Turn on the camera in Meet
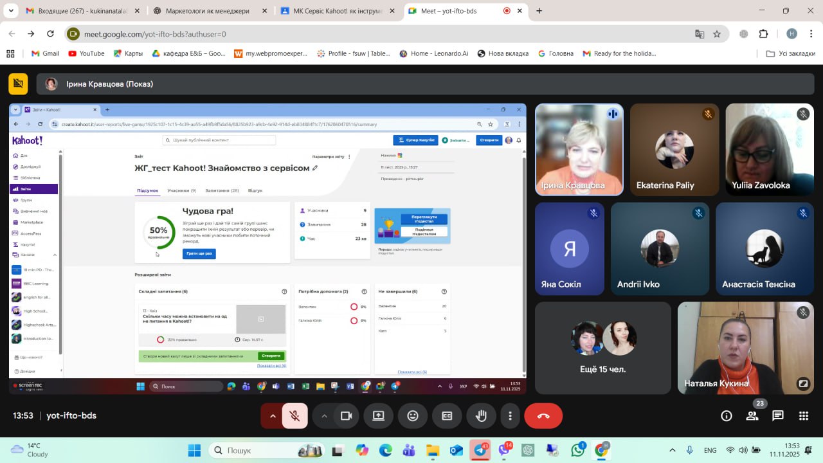The image size is (823, 463). pyautogui.click(x=347, y=416)
